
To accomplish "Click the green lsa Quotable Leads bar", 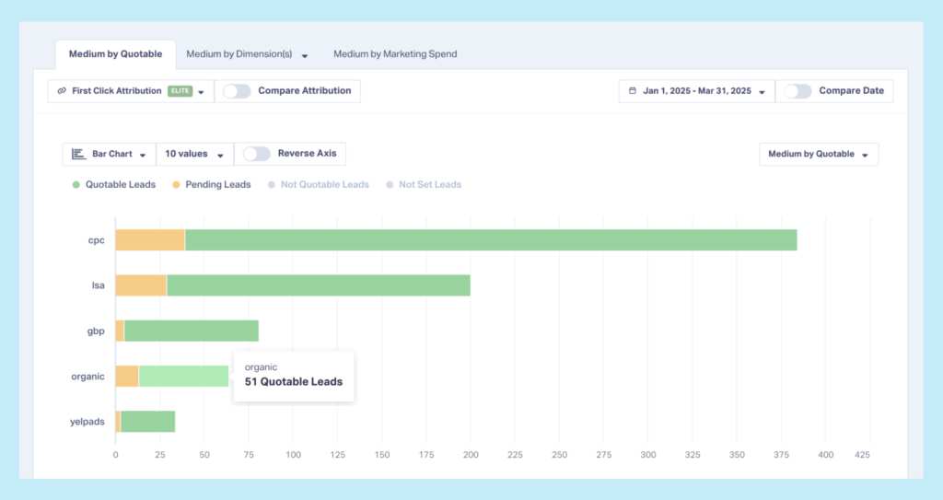I will click(319, 285).
